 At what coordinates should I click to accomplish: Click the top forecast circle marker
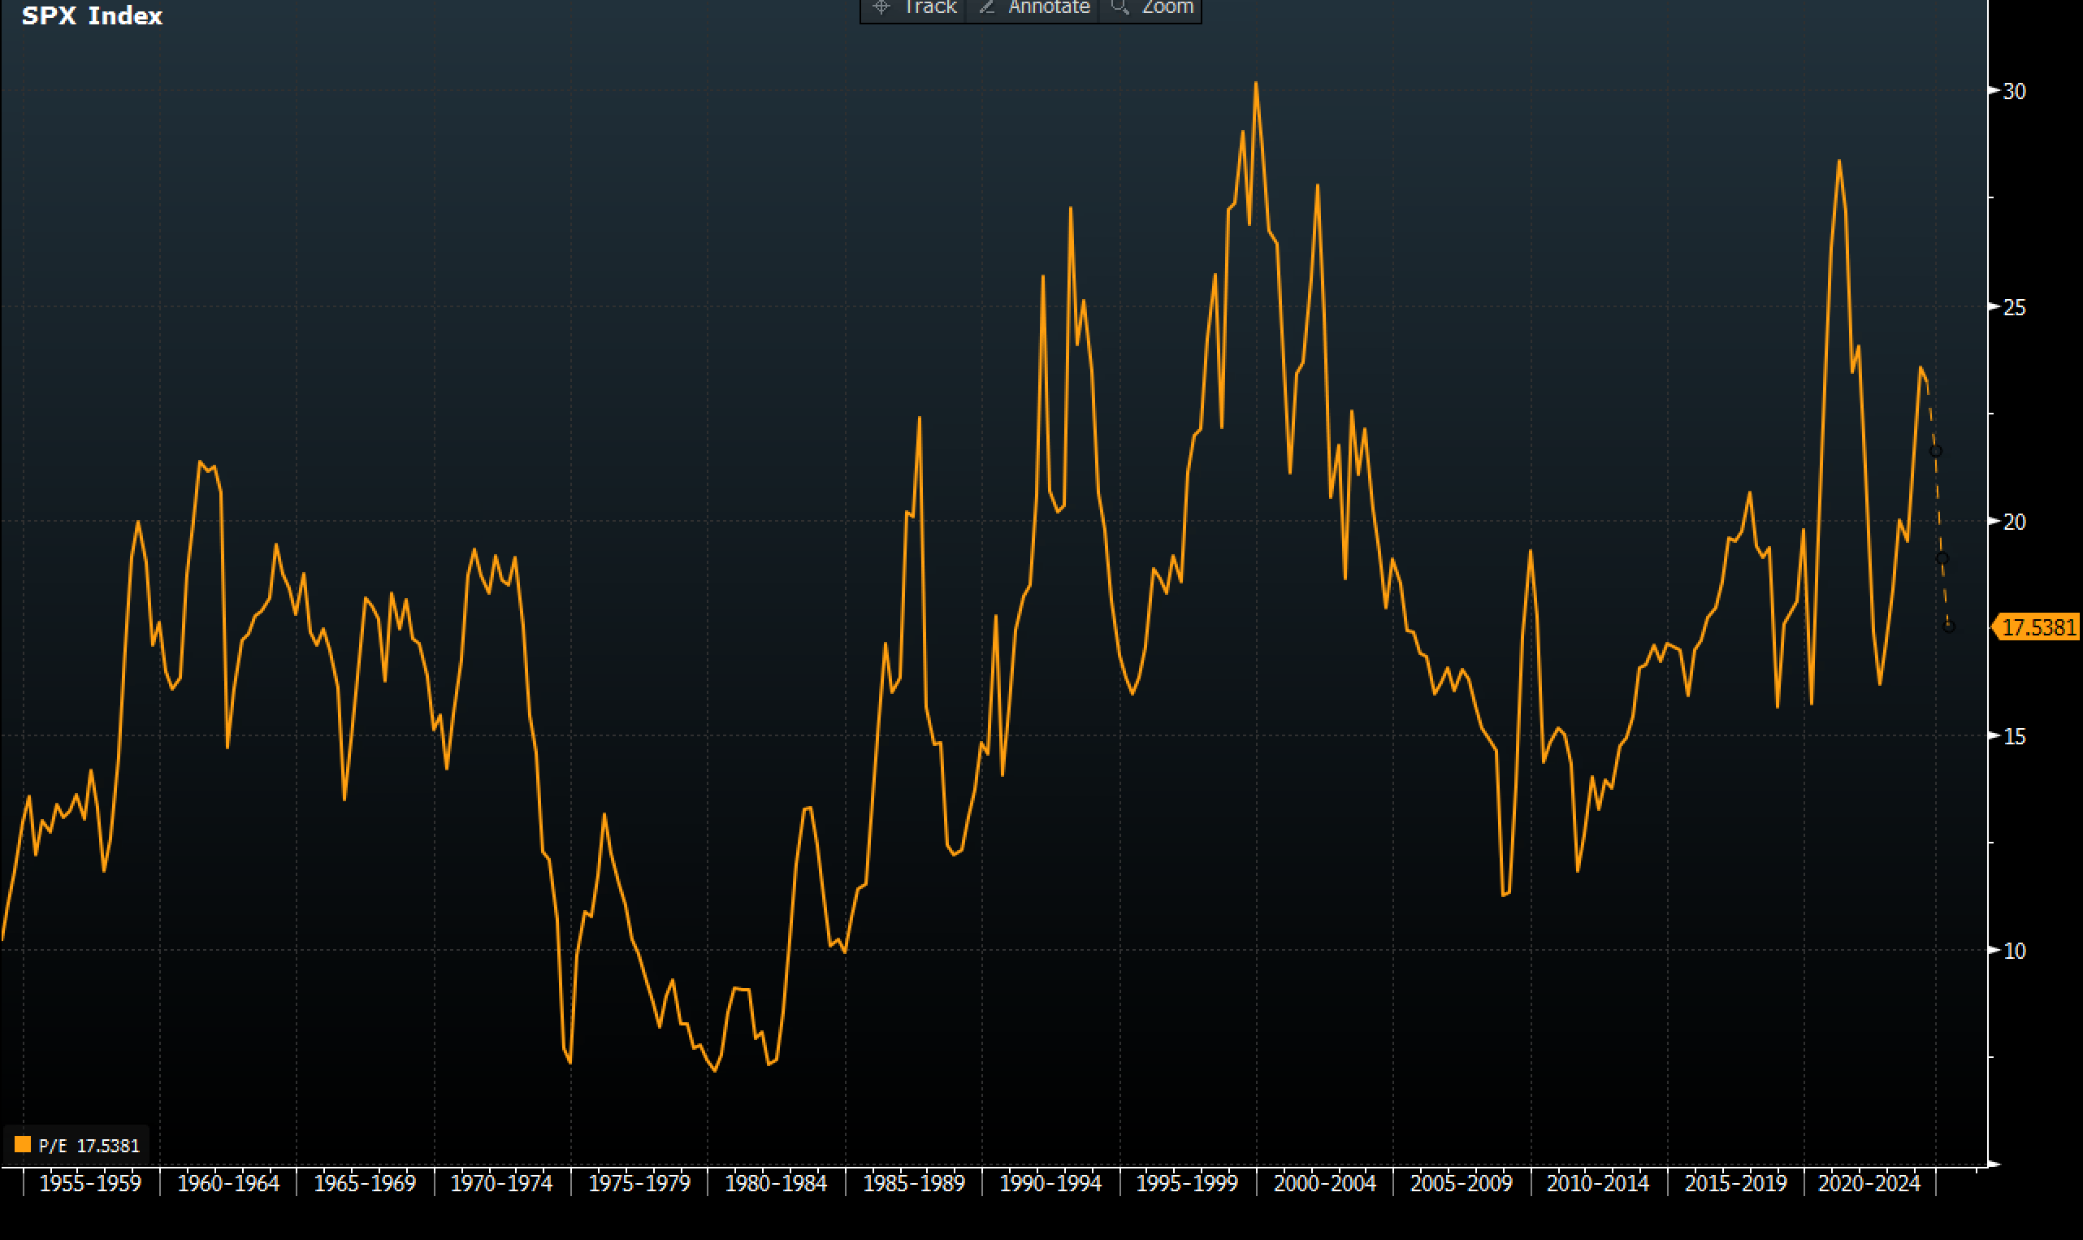(1935, 451)
